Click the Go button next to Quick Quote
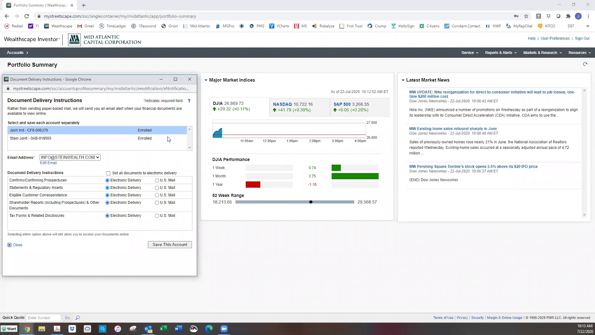 pyautogui.click(x=67, y=318)
